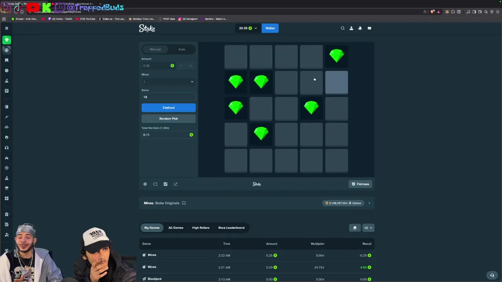Click the share icon in address bar
Viewport: 502px width, 282px height.
click(x=425, y=12)
